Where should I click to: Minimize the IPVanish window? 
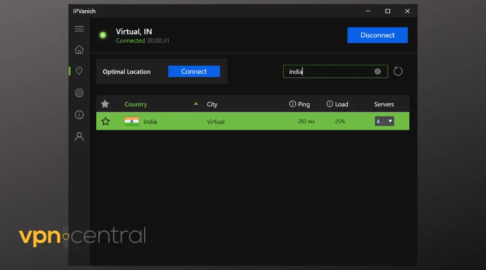(368, 11)
